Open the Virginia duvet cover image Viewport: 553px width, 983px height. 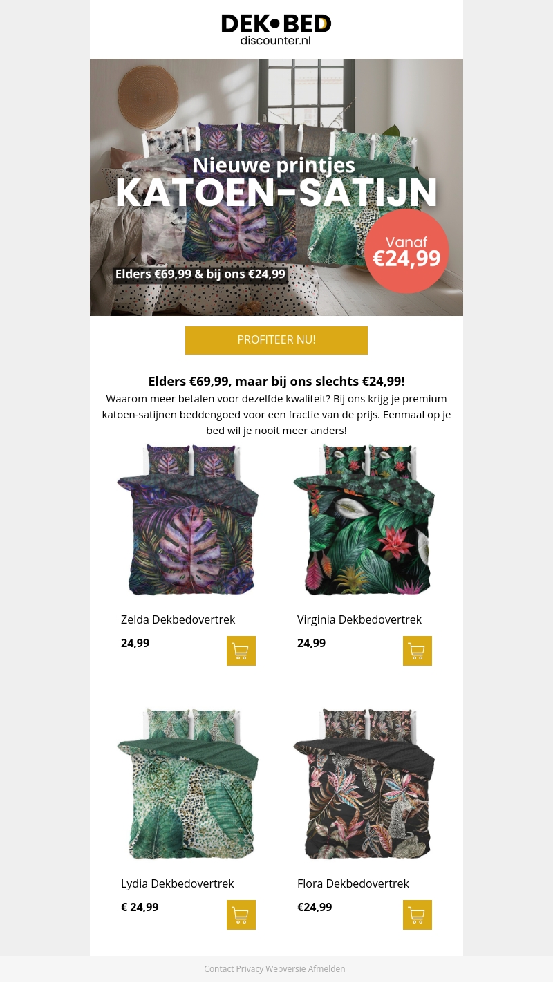(x=364, y=520)
